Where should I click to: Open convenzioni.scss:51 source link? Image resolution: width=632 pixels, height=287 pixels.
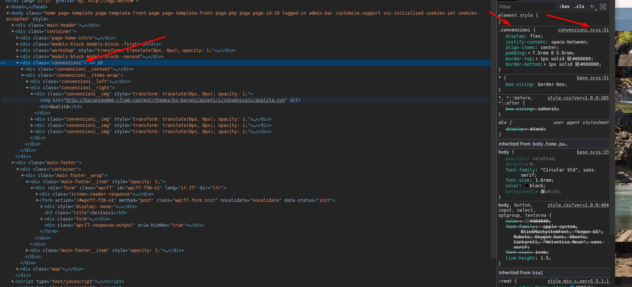click(583, 30)
